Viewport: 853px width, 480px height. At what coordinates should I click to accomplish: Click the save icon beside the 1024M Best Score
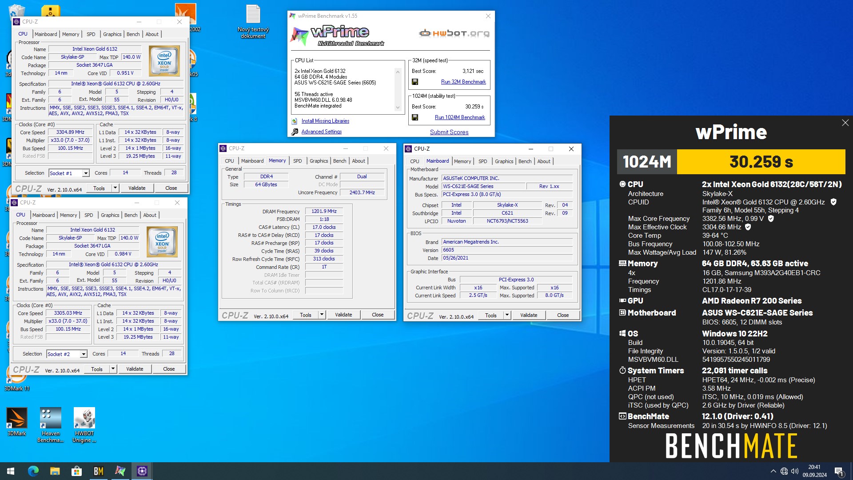coord(415,117)
